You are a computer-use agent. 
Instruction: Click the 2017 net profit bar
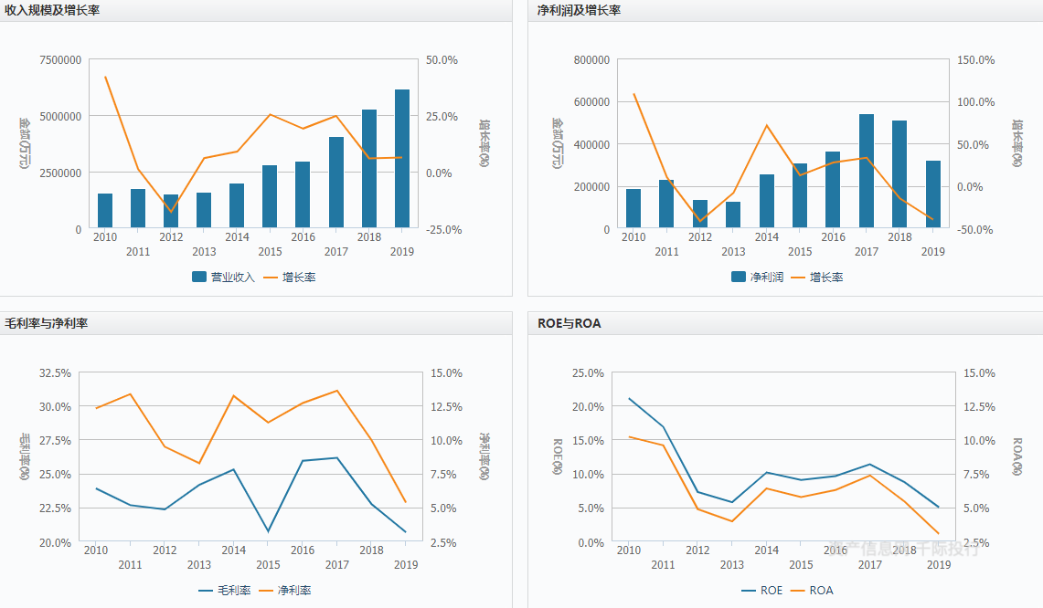point(866,172)
